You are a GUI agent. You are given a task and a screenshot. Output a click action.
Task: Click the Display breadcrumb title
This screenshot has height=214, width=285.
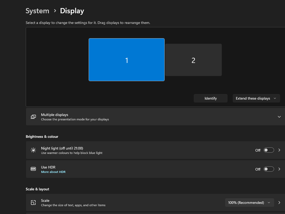point(72,11)
